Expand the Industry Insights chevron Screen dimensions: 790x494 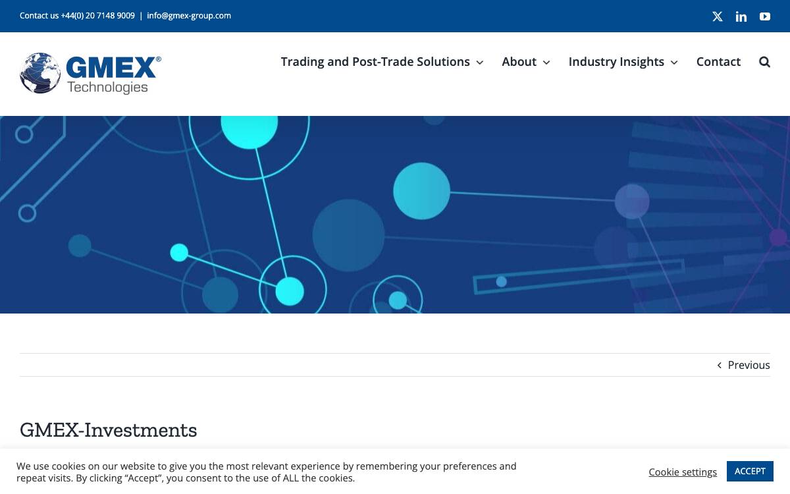tap(673, 63)
